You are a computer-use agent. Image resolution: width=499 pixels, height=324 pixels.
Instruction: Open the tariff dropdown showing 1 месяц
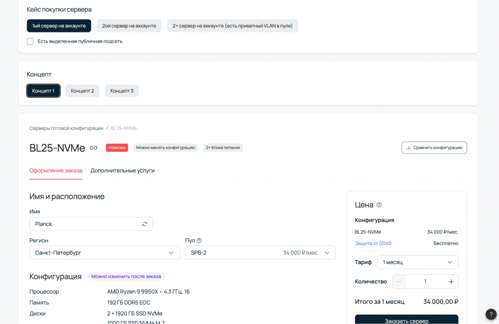pos(418,262)
